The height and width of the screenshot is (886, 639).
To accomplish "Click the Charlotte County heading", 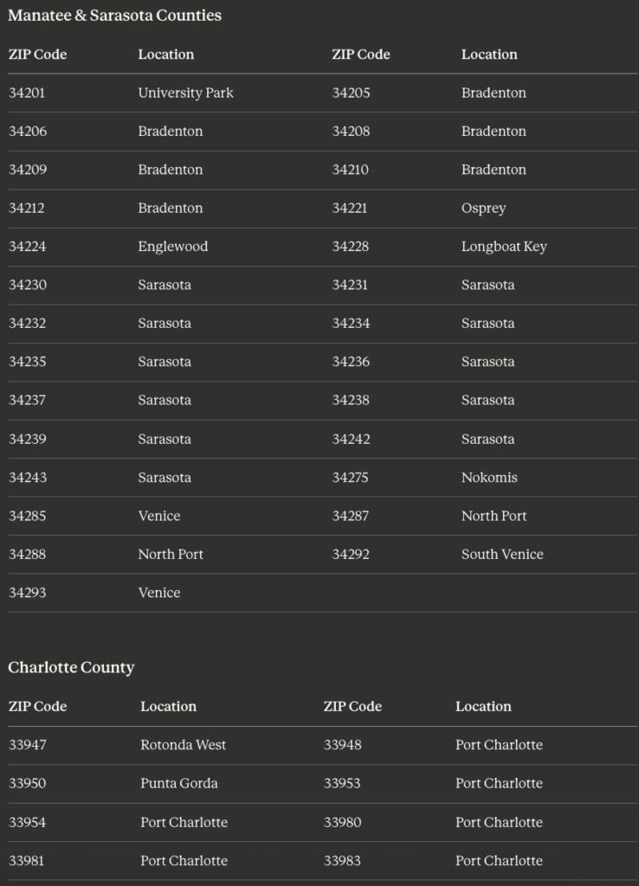I will tap(71, 667).
